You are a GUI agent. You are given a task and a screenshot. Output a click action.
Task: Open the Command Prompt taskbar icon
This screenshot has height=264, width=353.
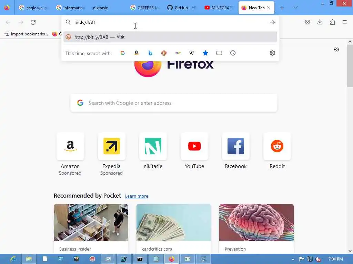point(140,259)
